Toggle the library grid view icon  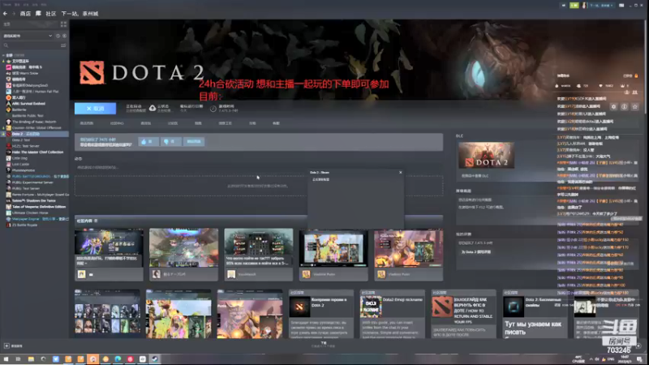63,24
